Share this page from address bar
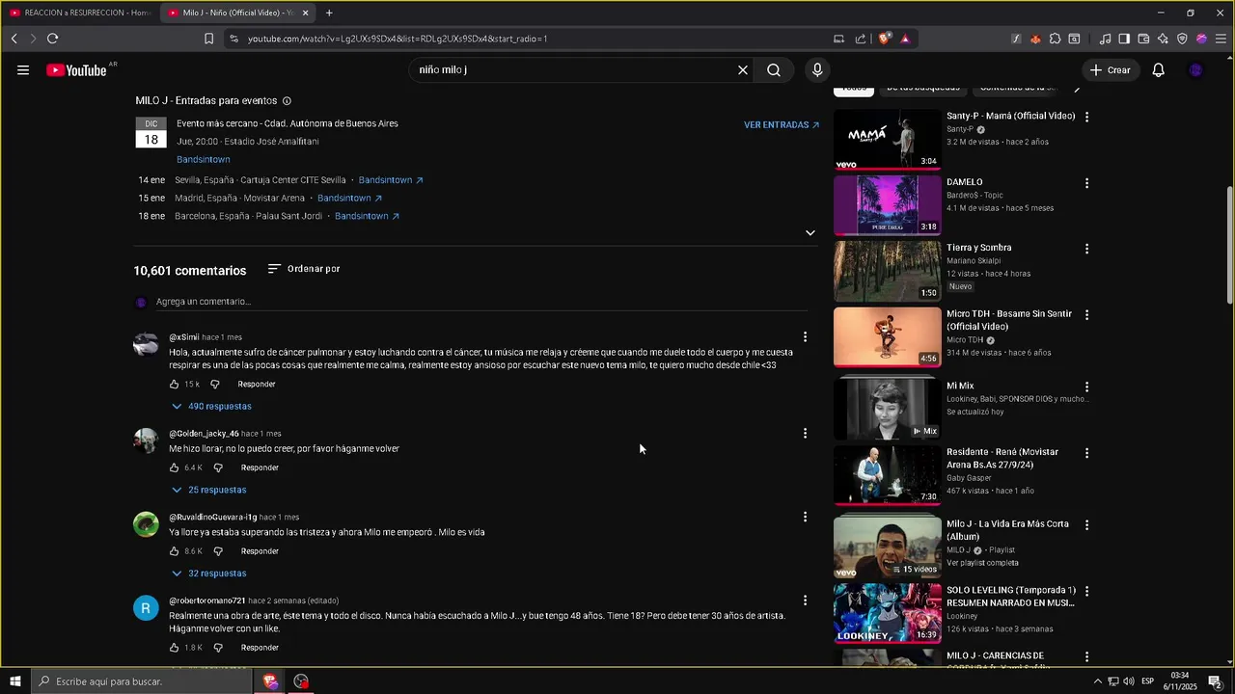1235x694 pixels. pyautogui.click(x=860, y=39)
